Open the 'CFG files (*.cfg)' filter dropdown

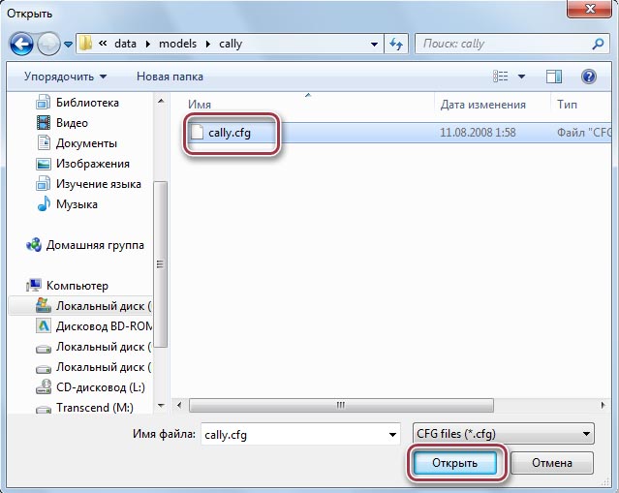tap(504, 434)
